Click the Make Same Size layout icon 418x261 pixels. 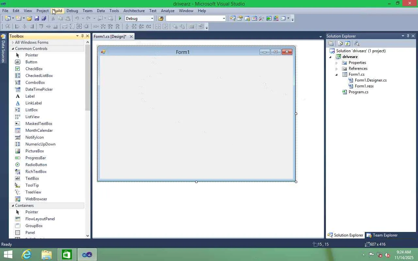(79, 27)
